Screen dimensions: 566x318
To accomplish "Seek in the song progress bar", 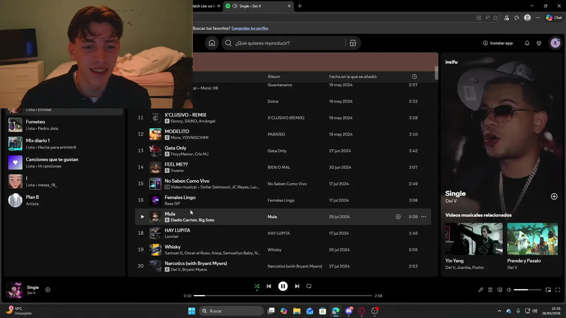I will (283, 295).
